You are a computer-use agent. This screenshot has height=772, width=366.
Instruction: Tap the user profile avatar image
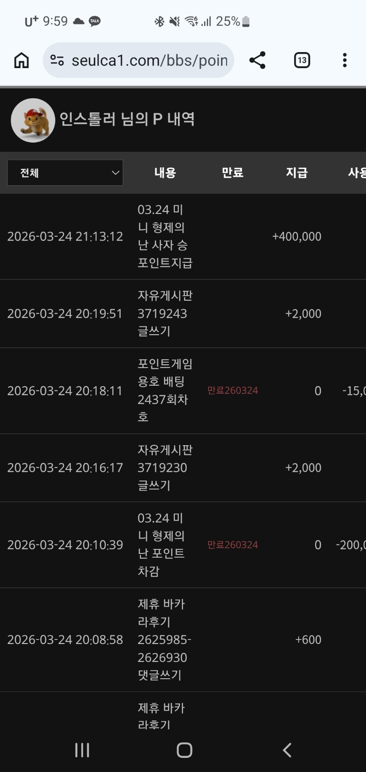(33, 120)
